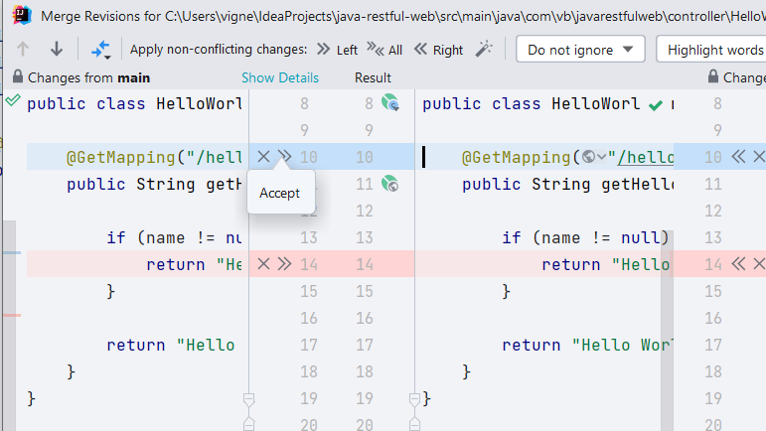766x431 pixels.
Task: Click the web endpoint gutter icon on line 11
Action: [x=390, y=184]
